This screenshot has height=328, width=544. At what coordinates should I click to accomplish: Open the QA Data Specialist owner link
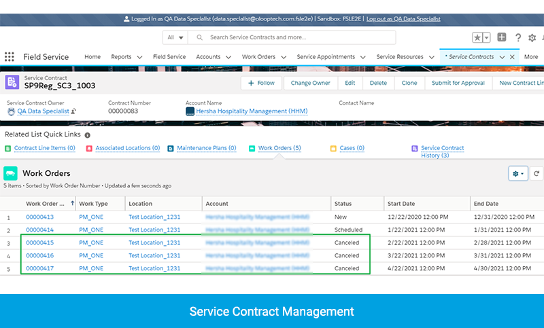[43, 111]
